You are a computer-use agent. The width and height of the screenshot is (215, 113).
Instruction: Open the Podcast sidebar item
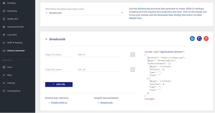click(18, 83)
